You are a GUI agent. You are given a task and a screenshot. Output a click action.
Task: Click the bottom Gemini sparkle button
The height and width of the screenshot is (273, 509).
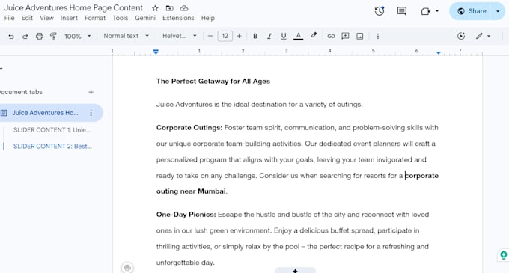(295, 271)
